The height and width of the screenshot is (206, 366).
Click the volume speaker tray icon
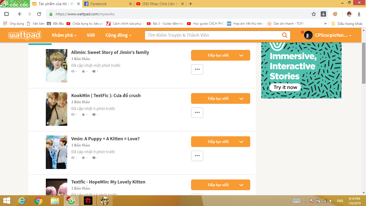pos(331,201)
